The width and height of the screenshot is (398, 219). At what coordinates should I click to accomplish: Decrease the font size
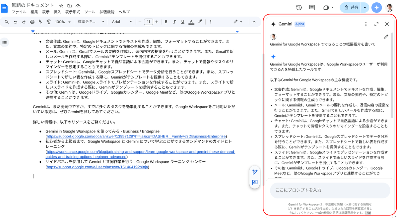tap(140, 22)
